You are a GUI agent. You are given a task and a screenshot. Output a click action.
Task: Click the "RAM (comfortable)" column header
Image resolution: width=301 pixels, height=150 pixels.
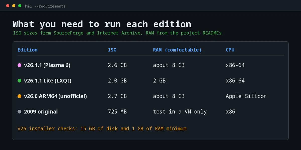[177, 50]
